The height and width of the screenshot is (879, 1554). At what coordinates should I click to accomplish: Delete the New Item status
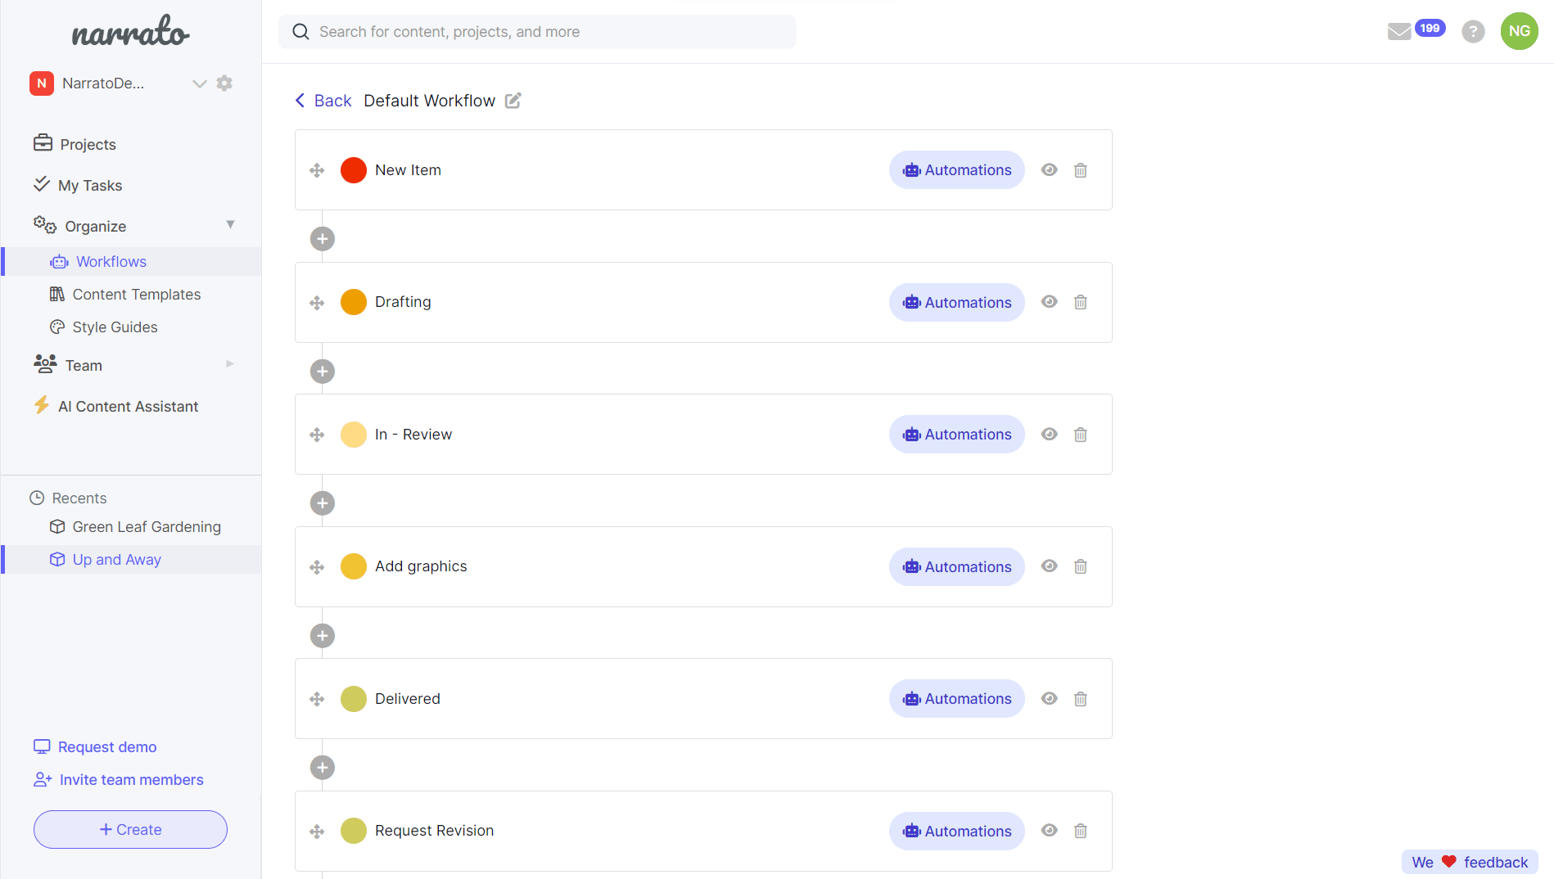point(1081,170)
